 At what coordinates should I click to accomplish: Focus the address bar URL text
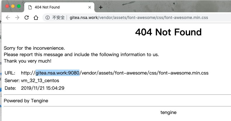(139, 18)
